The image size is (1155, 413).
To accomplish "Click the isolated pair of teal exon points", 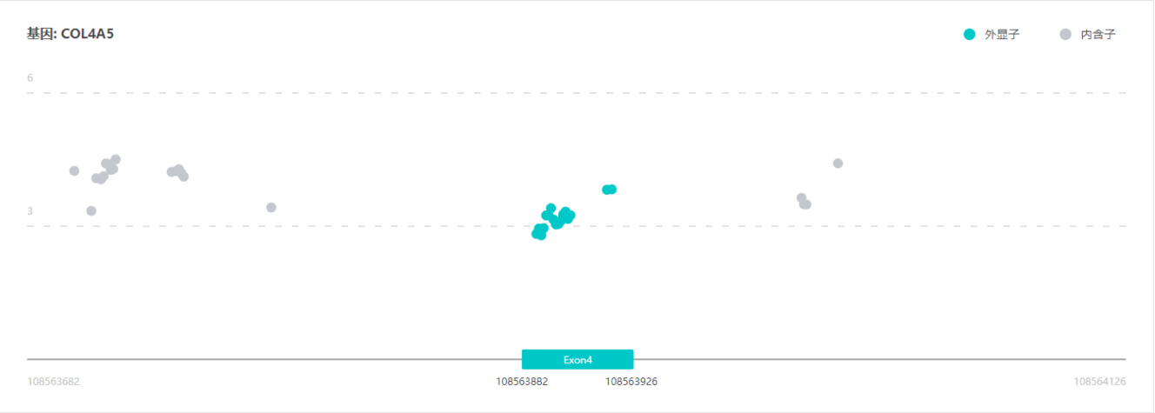I will tap(609, 190).
